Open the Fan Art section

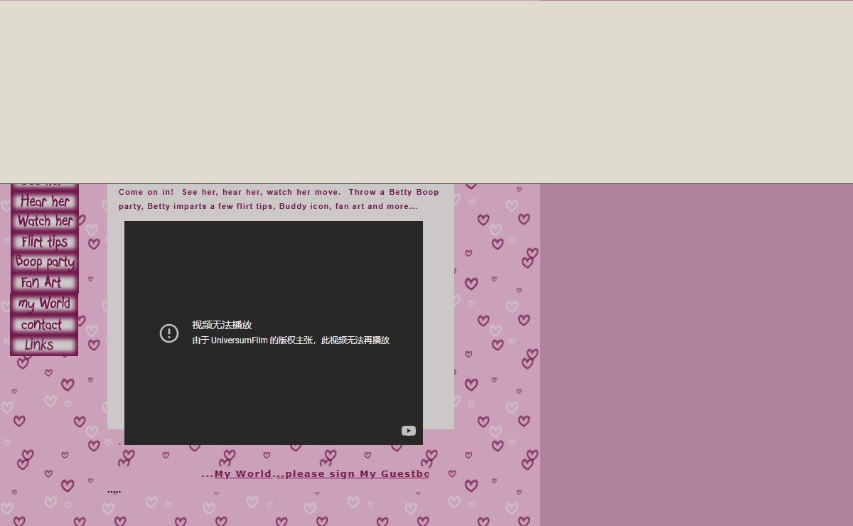pyautogui.click(x=44, y=283)
